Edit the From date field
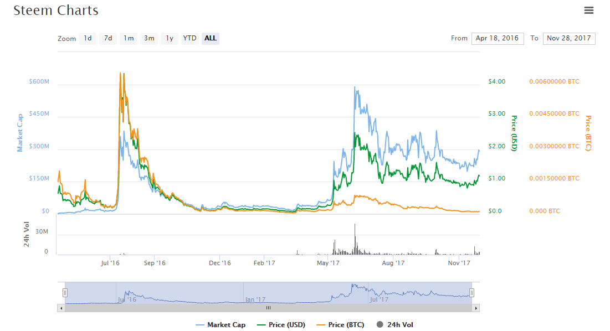This screenshot has height=331, width=610. click(x=498, y=38)
